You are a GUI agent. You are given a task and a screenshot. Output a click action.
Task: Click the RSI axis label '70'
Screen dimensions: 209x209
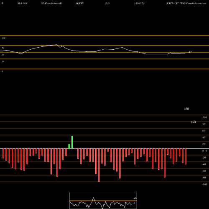pos(3,48)
